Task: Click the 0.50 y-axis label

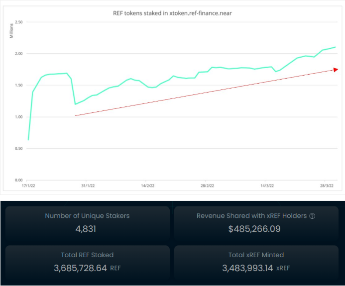Action: click(x=19, y=149)
